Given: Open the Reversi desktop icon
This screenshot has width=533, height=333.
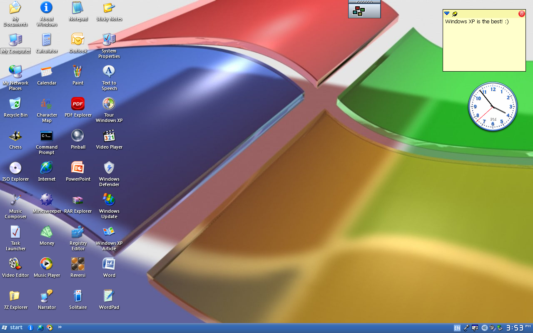Looking at the screenshot, I should (x=78, y=267).
